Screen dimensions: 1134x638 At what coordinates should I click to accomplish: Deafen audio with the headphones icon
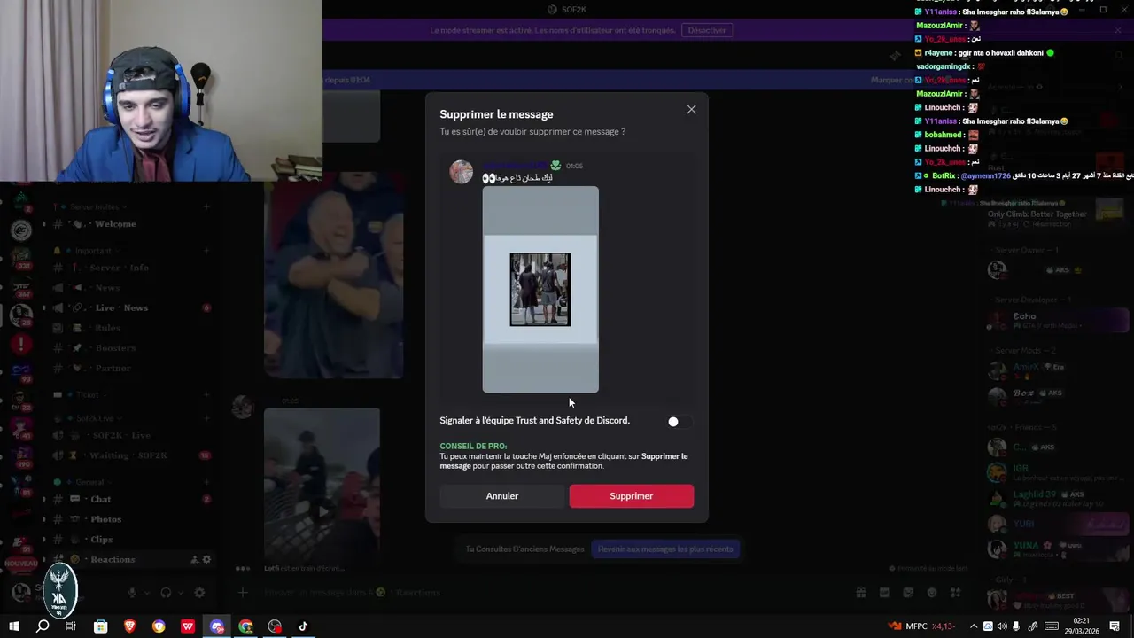pos(166,593)
